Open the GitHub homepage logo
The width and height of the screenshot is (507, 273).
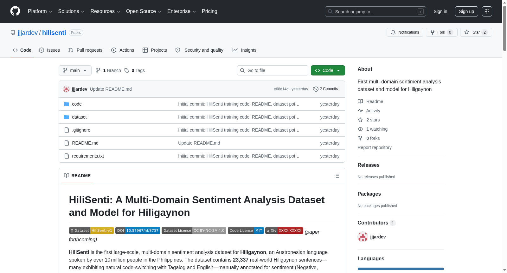pyautogui.click(x=15, y=11)
